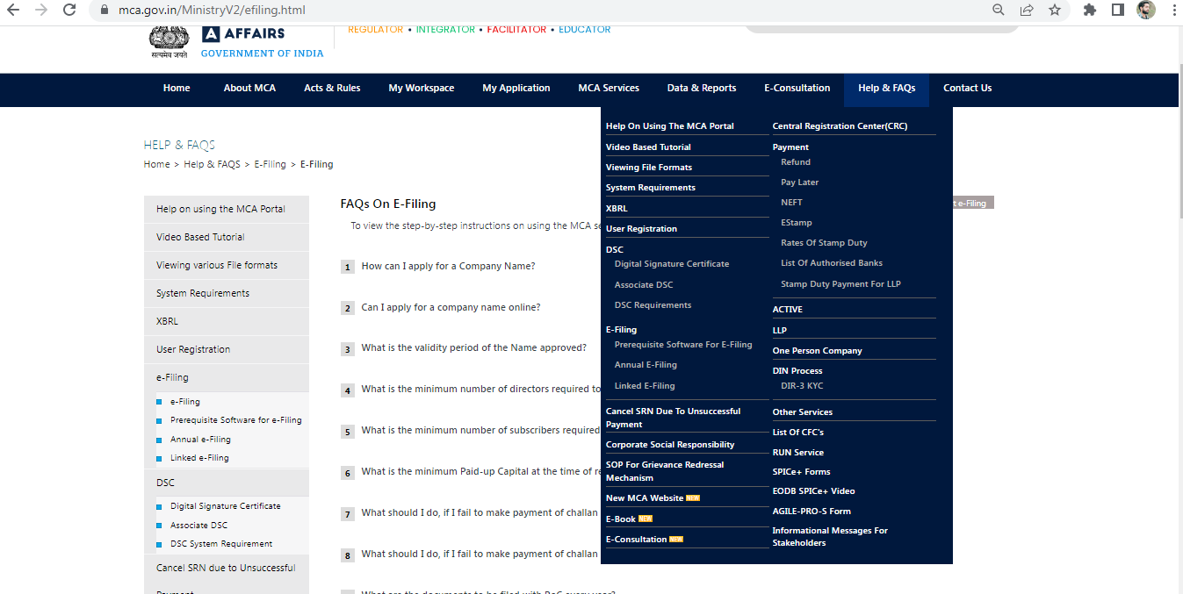Reload the page with refresh icon
Viewport: 1183px width, 594px height.
pos(69,11)
